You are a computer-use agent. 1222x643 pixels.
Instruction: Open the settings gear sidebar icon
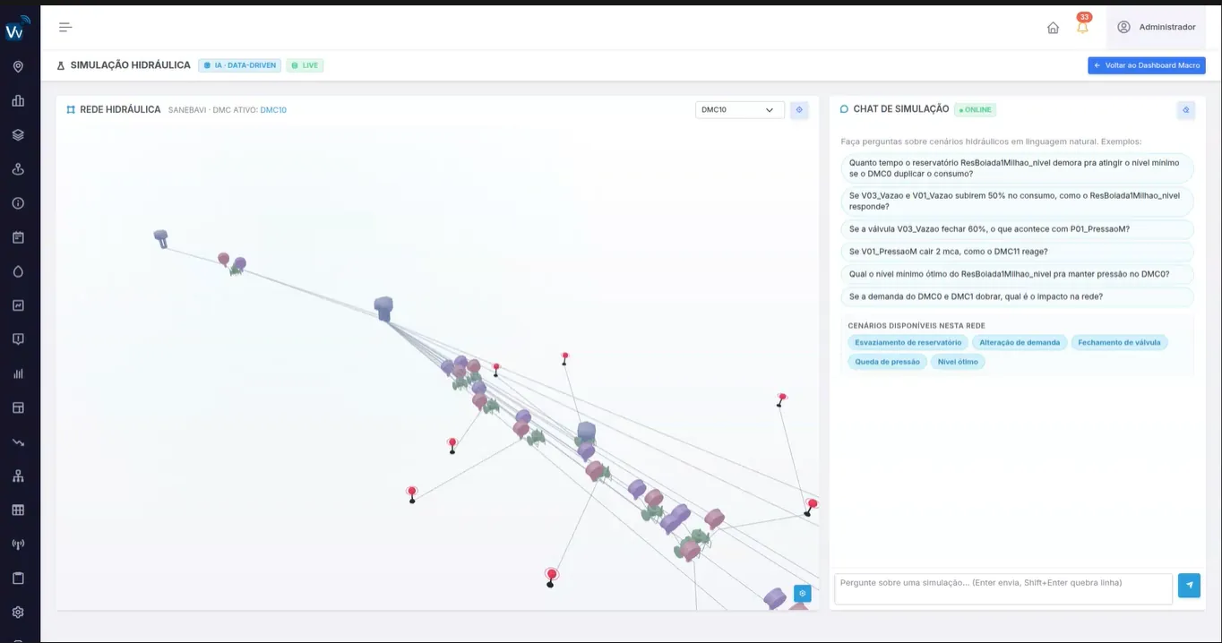click(x=18, y=613)
